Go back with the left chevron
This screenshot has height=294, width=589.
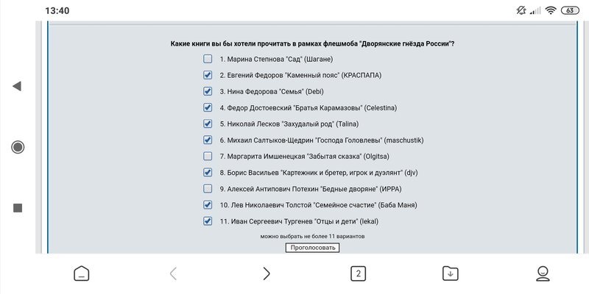173,273
